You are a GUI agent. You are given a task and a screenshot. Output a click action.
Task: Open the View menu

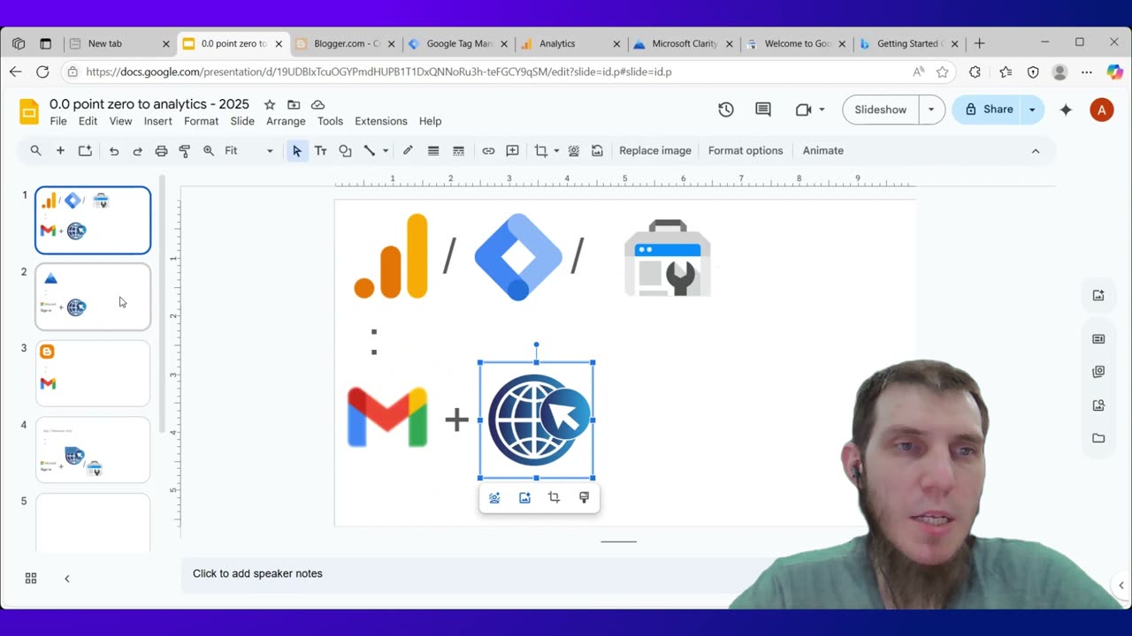120,121
